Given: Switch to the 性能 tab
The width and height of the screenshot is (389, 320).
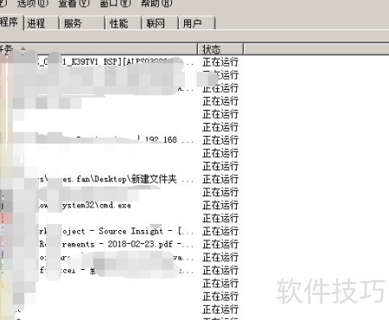Looking at the screenshot, I should pos(124,23).
